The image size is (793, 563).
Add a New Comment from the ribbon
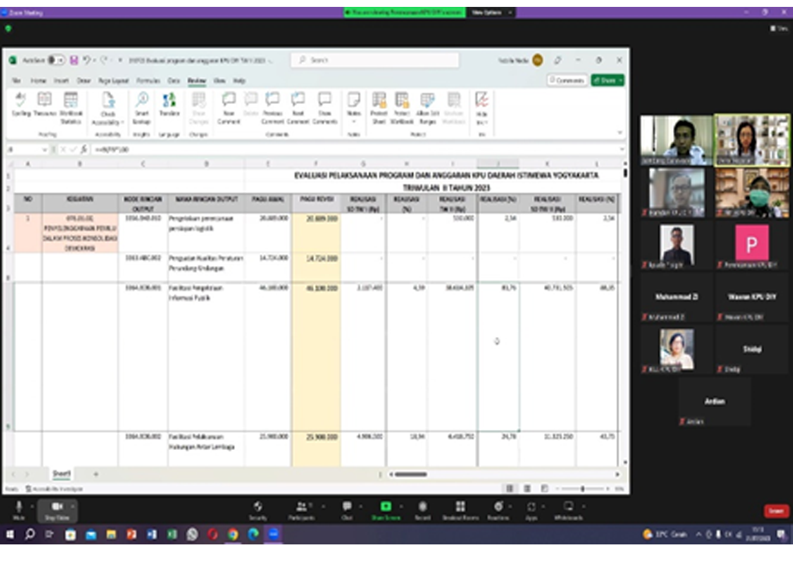click(x=229, y=101)
